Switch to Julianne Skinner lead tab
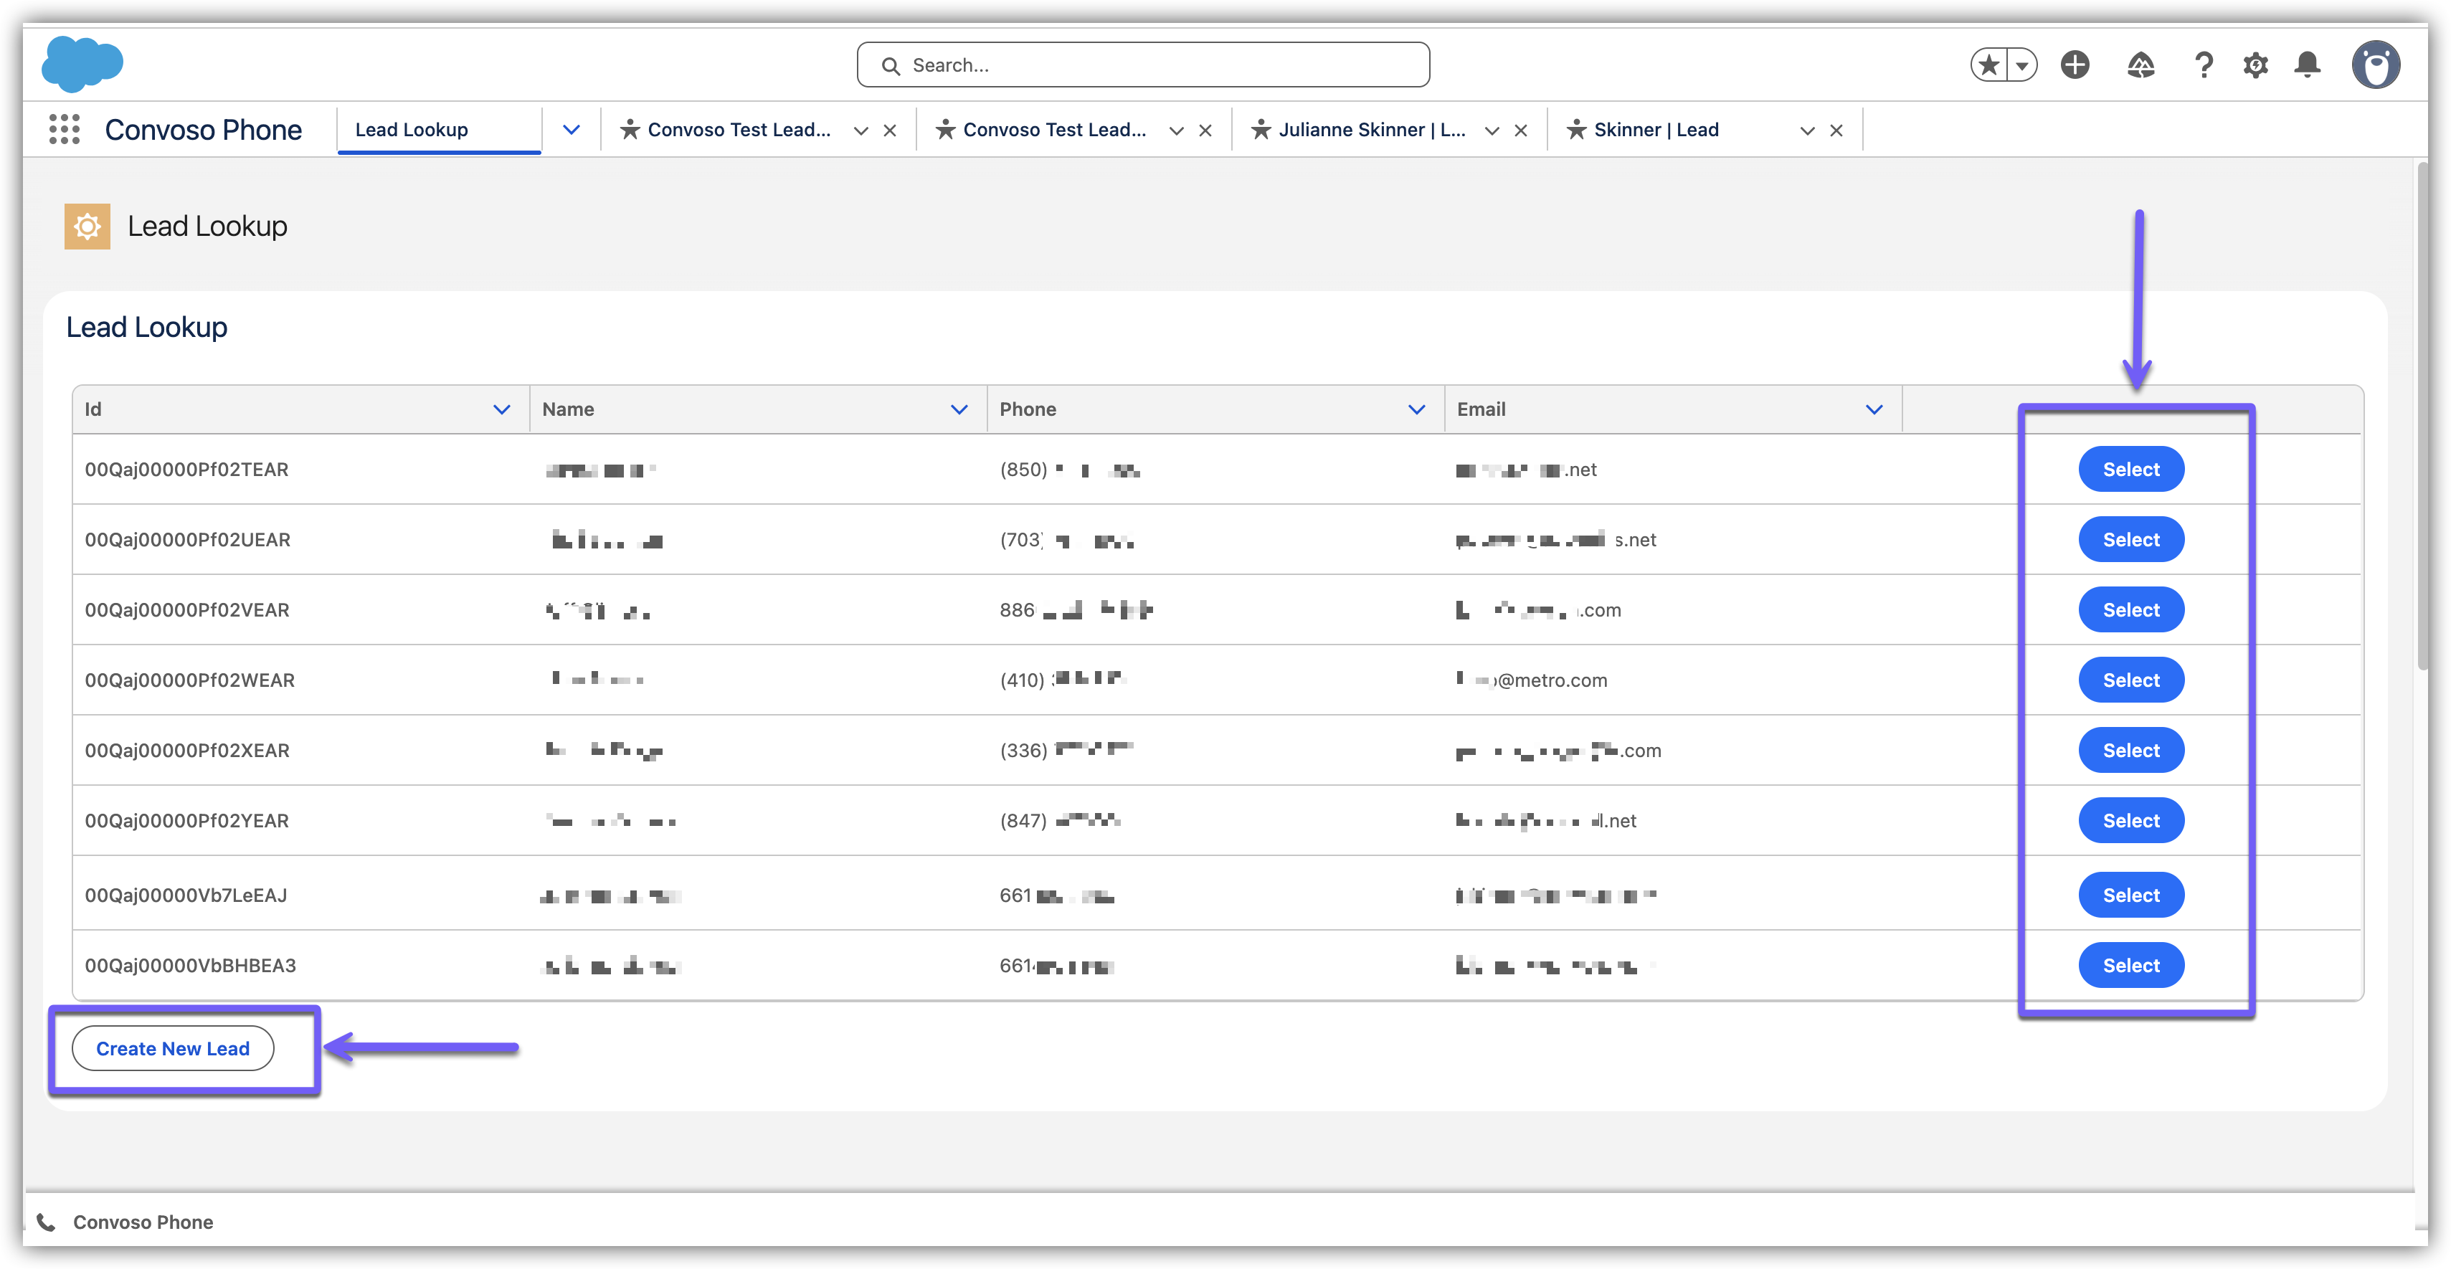The image size is (2451, 1269). tap(1370, 129)
